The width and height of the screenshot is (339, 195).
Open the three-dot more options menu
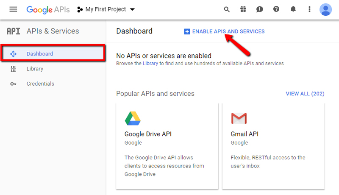point(309,9)
